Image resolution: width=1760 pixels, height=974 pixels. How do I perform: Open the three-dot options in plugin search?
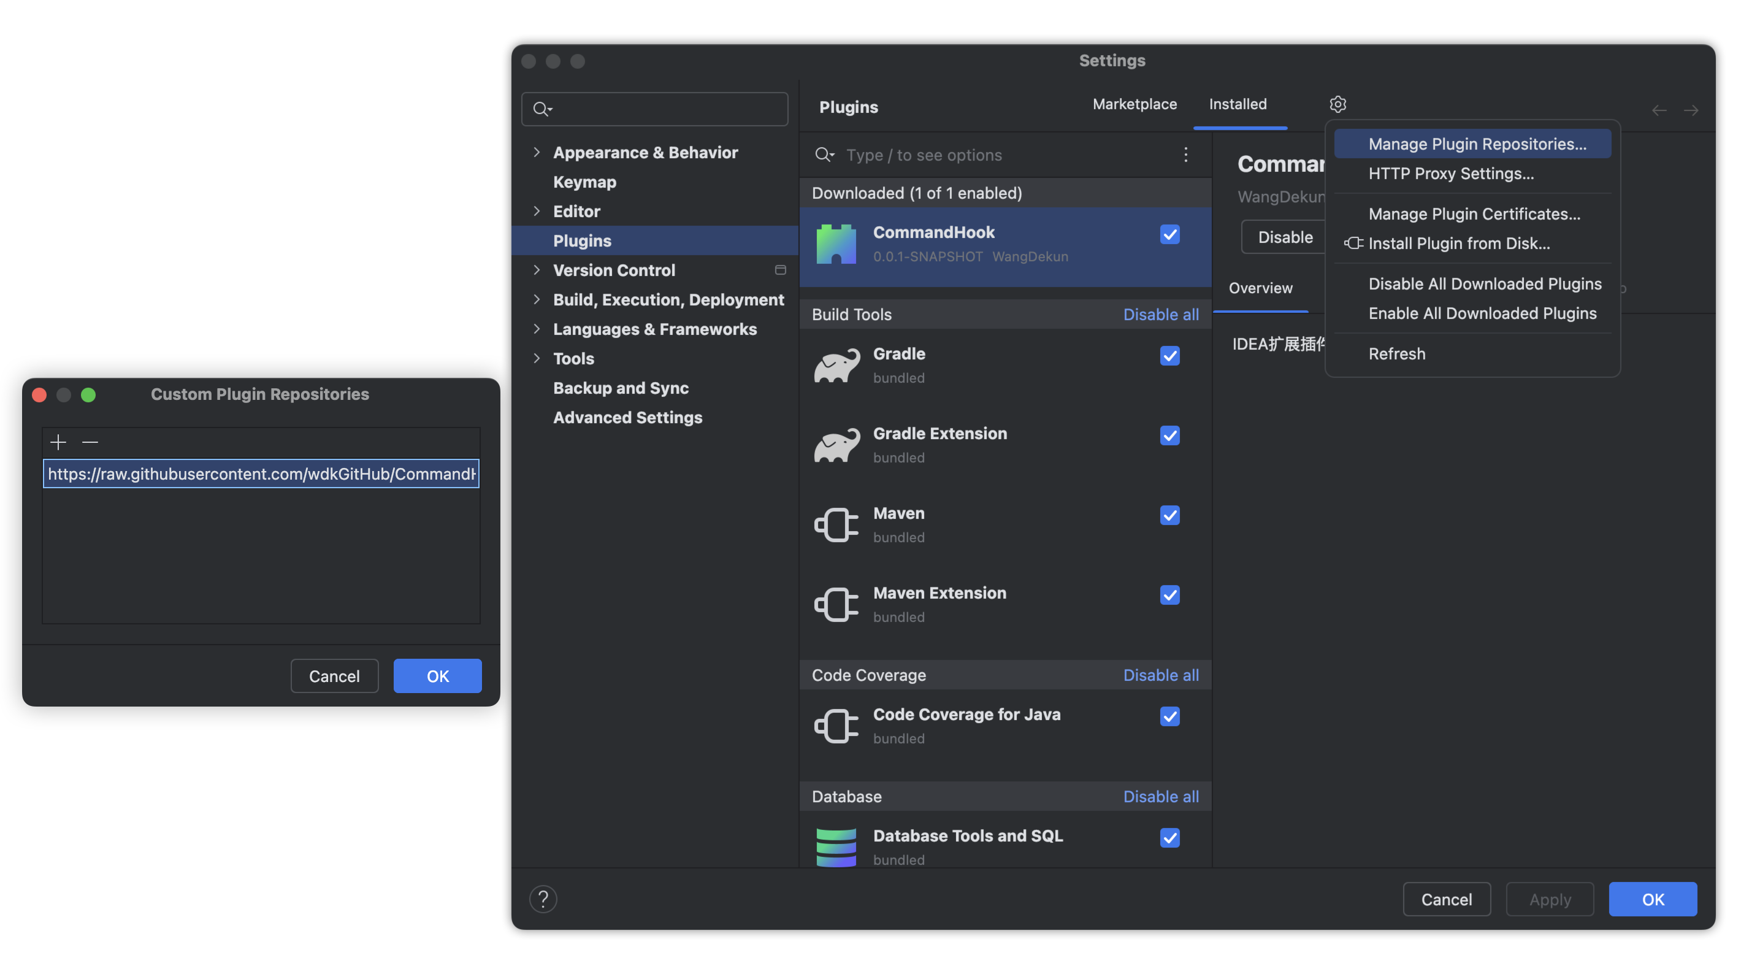point(1185,155)
